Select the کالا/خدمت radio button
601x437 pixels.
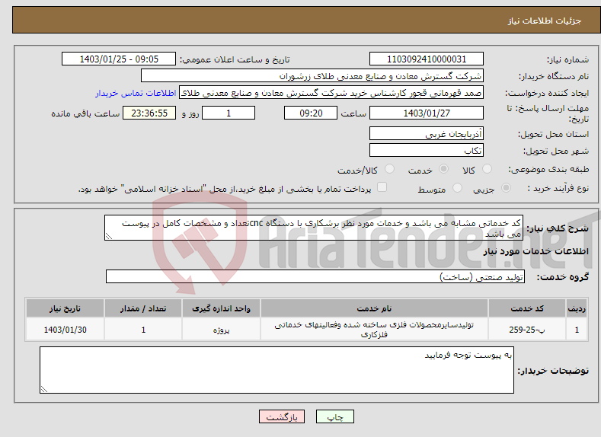389,169
